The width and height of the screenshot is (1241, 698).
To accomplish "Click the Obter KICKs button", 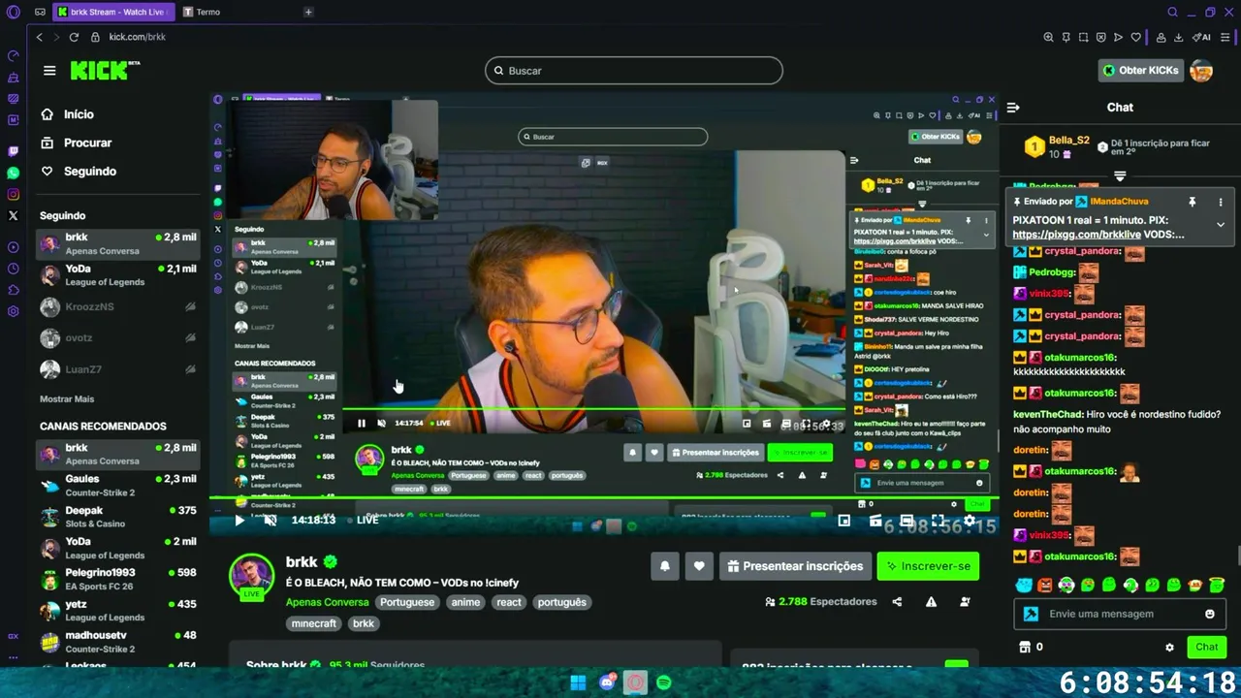I will (1140, 70).
